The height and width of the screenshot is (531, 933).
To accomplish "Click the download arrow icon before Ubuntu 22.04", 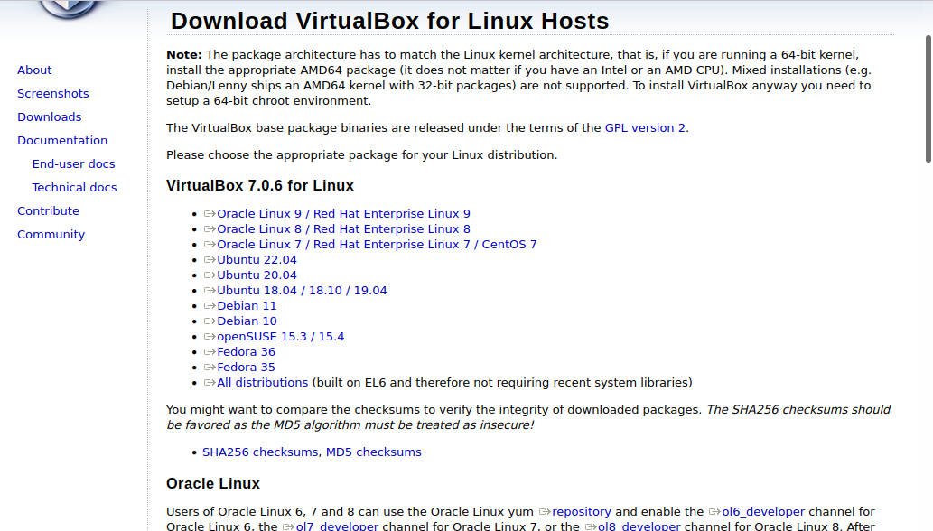I will (x=209, y=259).
